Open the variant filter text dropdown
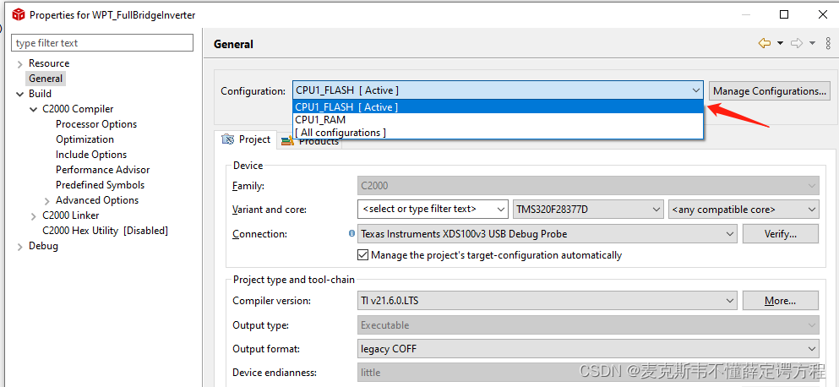Image resolution: width=839 pixels, height=387 pixels. point(433,210)
